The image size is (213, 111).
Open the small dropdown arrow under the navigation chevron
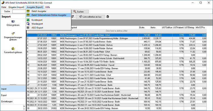[x=24, y=109]
